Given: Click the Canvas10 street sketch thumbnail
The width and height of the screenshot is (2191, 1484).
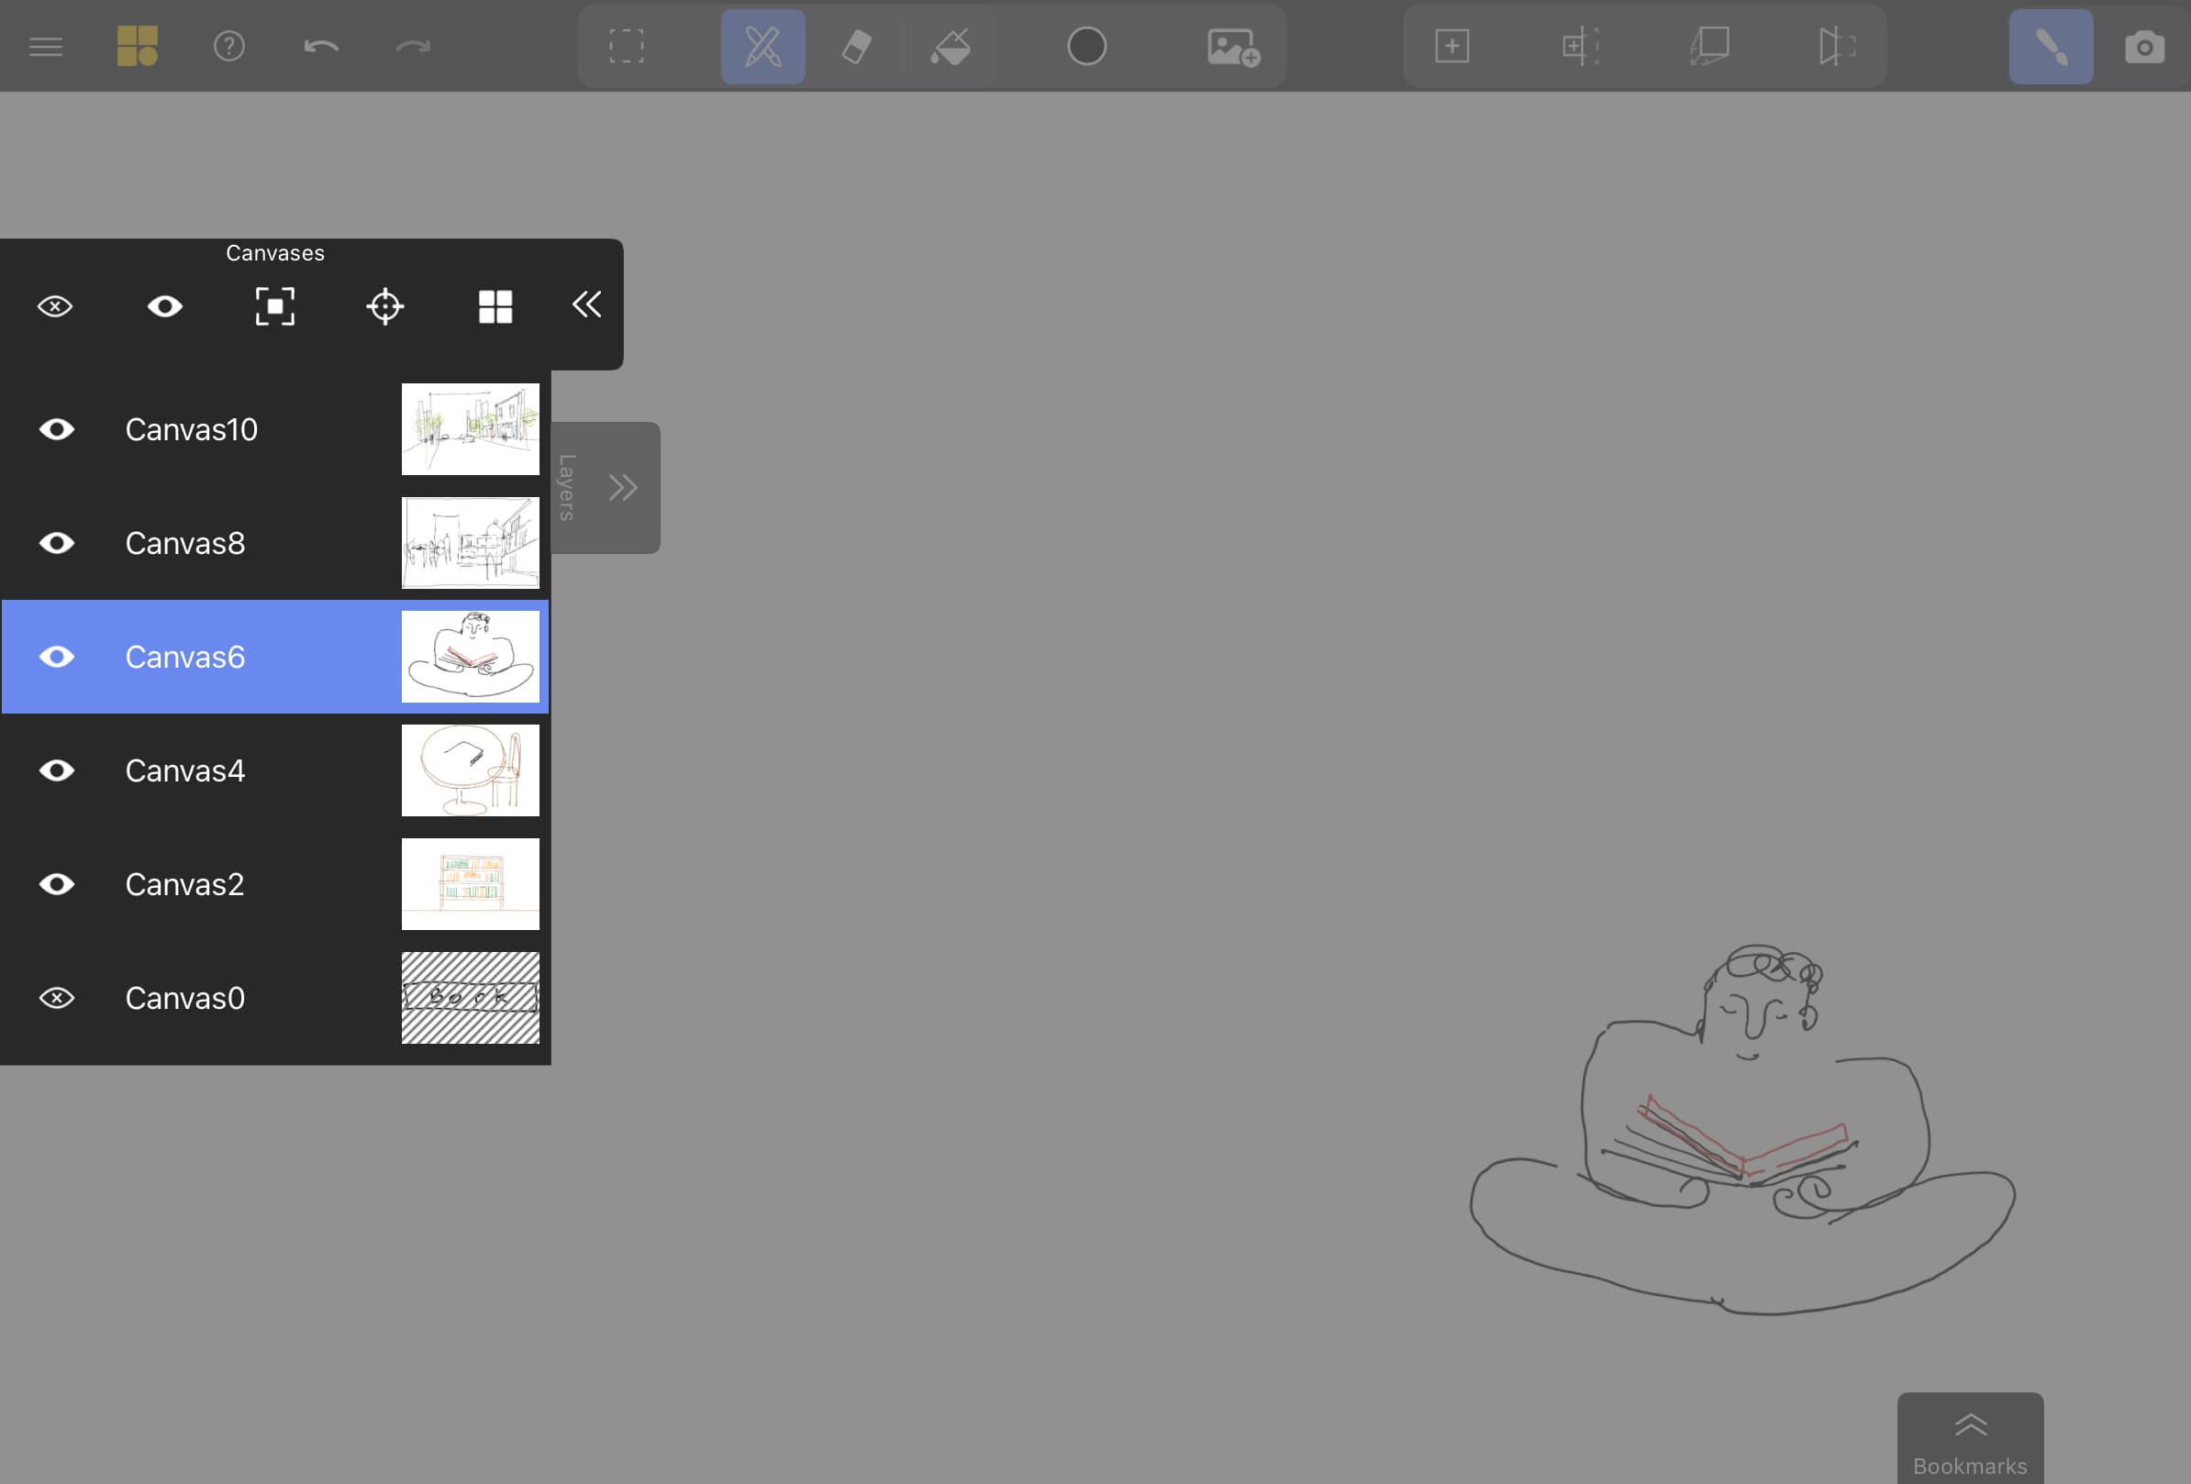Looking at the screenshot, I should [471, 428].
